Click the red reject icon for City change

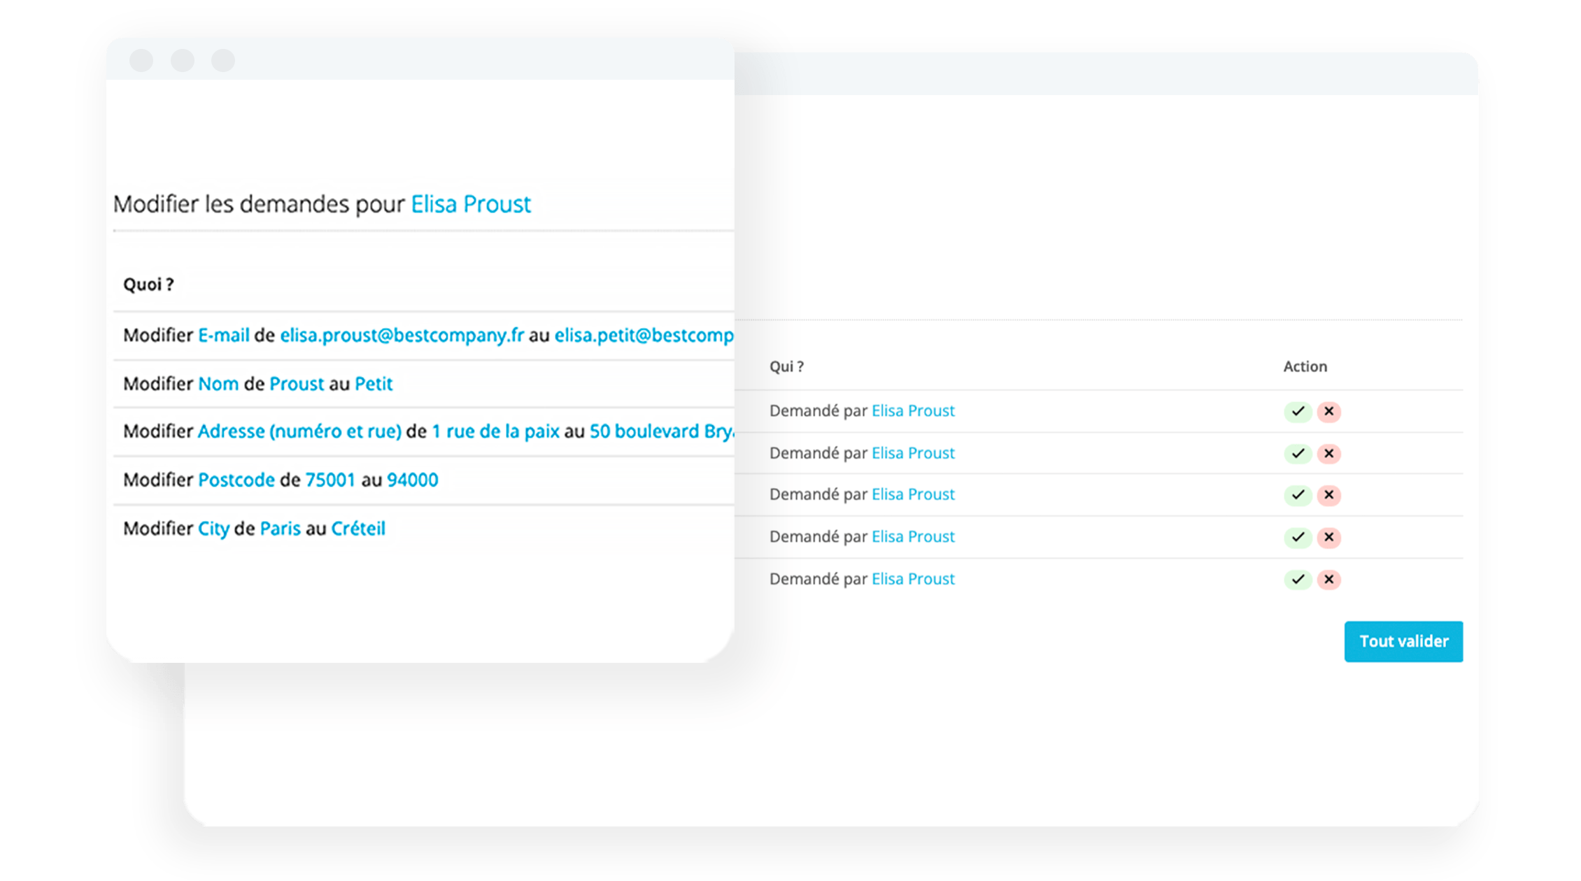click(1329, 578)
